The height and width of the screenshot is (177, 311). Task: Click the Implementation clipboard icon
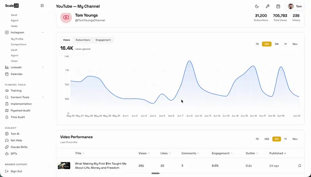pyautogui.click(x=7, y=104)
